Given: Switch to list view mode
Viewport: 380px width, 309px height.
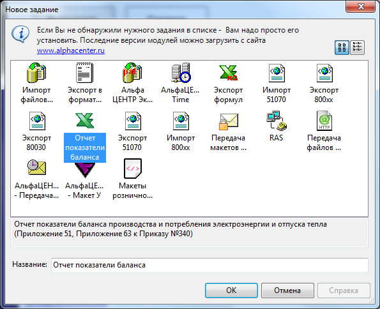Looking at the screenshot, I should tap(357, 47).
